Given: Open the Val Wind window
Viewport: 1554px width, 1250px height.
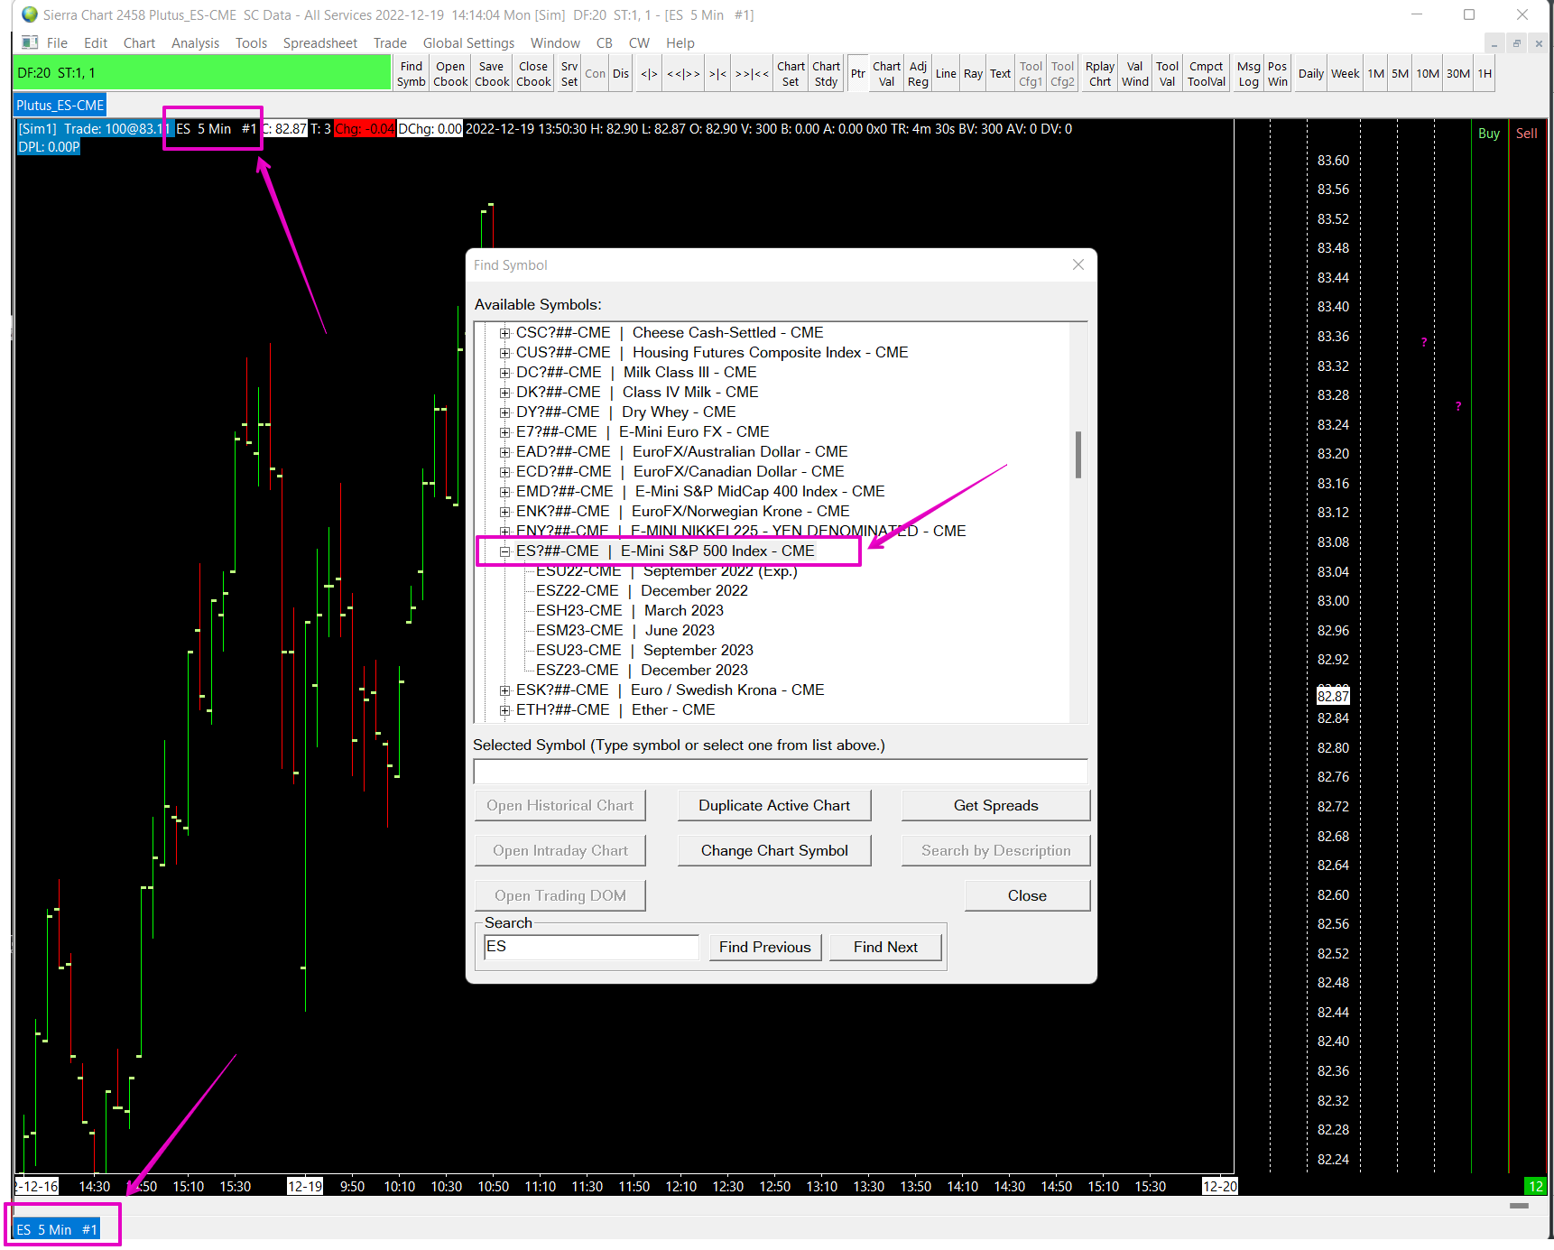Looking at the screenshot, I should (1135, 74).
